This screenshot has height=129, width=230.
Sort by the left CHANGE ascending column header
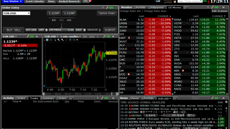point(164,16)
